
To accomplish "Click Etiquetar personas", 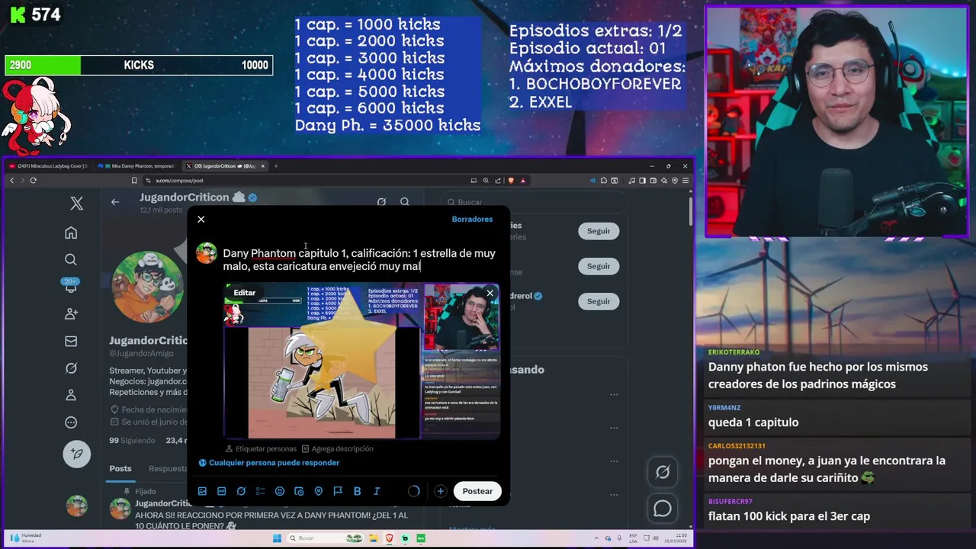I will pos(261,449).
